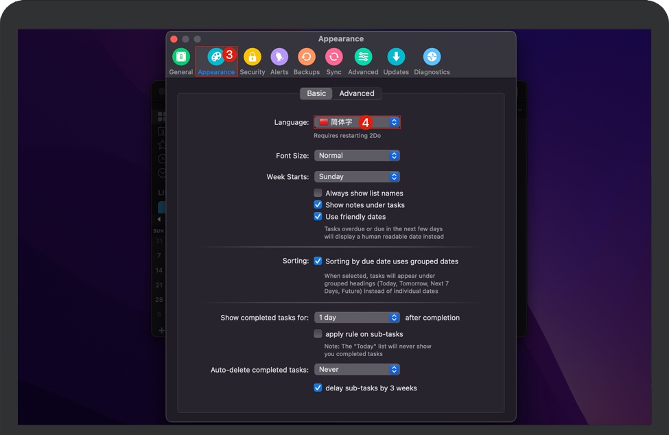
Task: Open the Updates preferences pane
Action: [396, 58]
